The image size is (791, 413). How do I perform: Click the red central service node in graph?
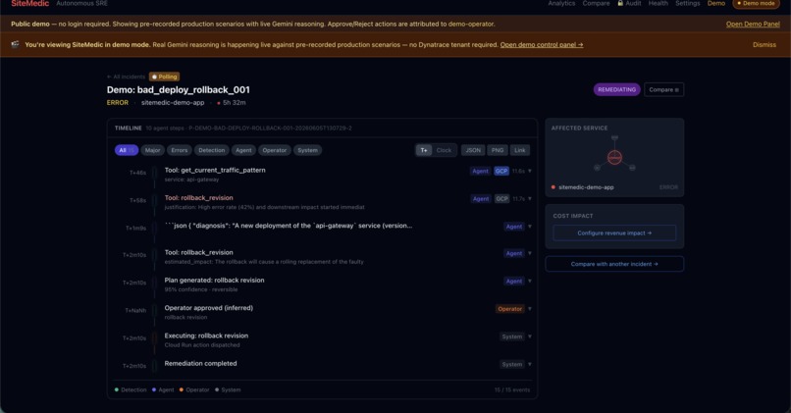tap(614, 157)
